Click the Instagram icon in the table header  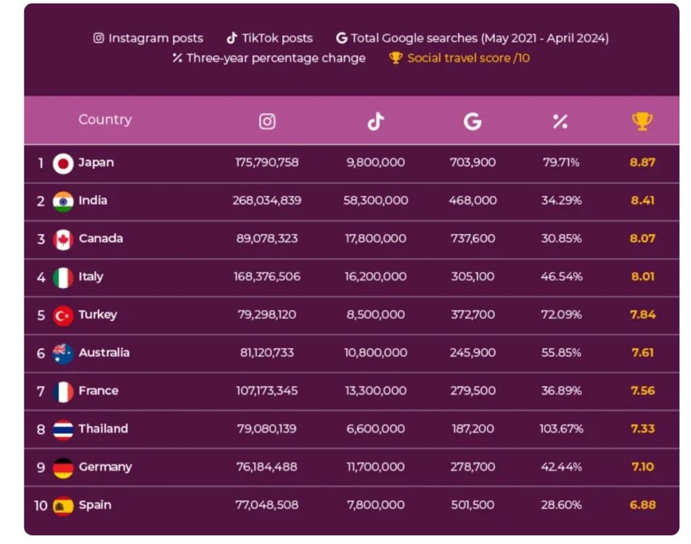[x=267, y=121]
